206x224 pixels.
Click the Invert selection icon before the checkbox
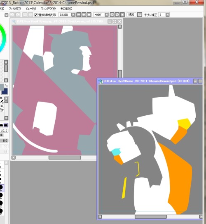[30, 15]
